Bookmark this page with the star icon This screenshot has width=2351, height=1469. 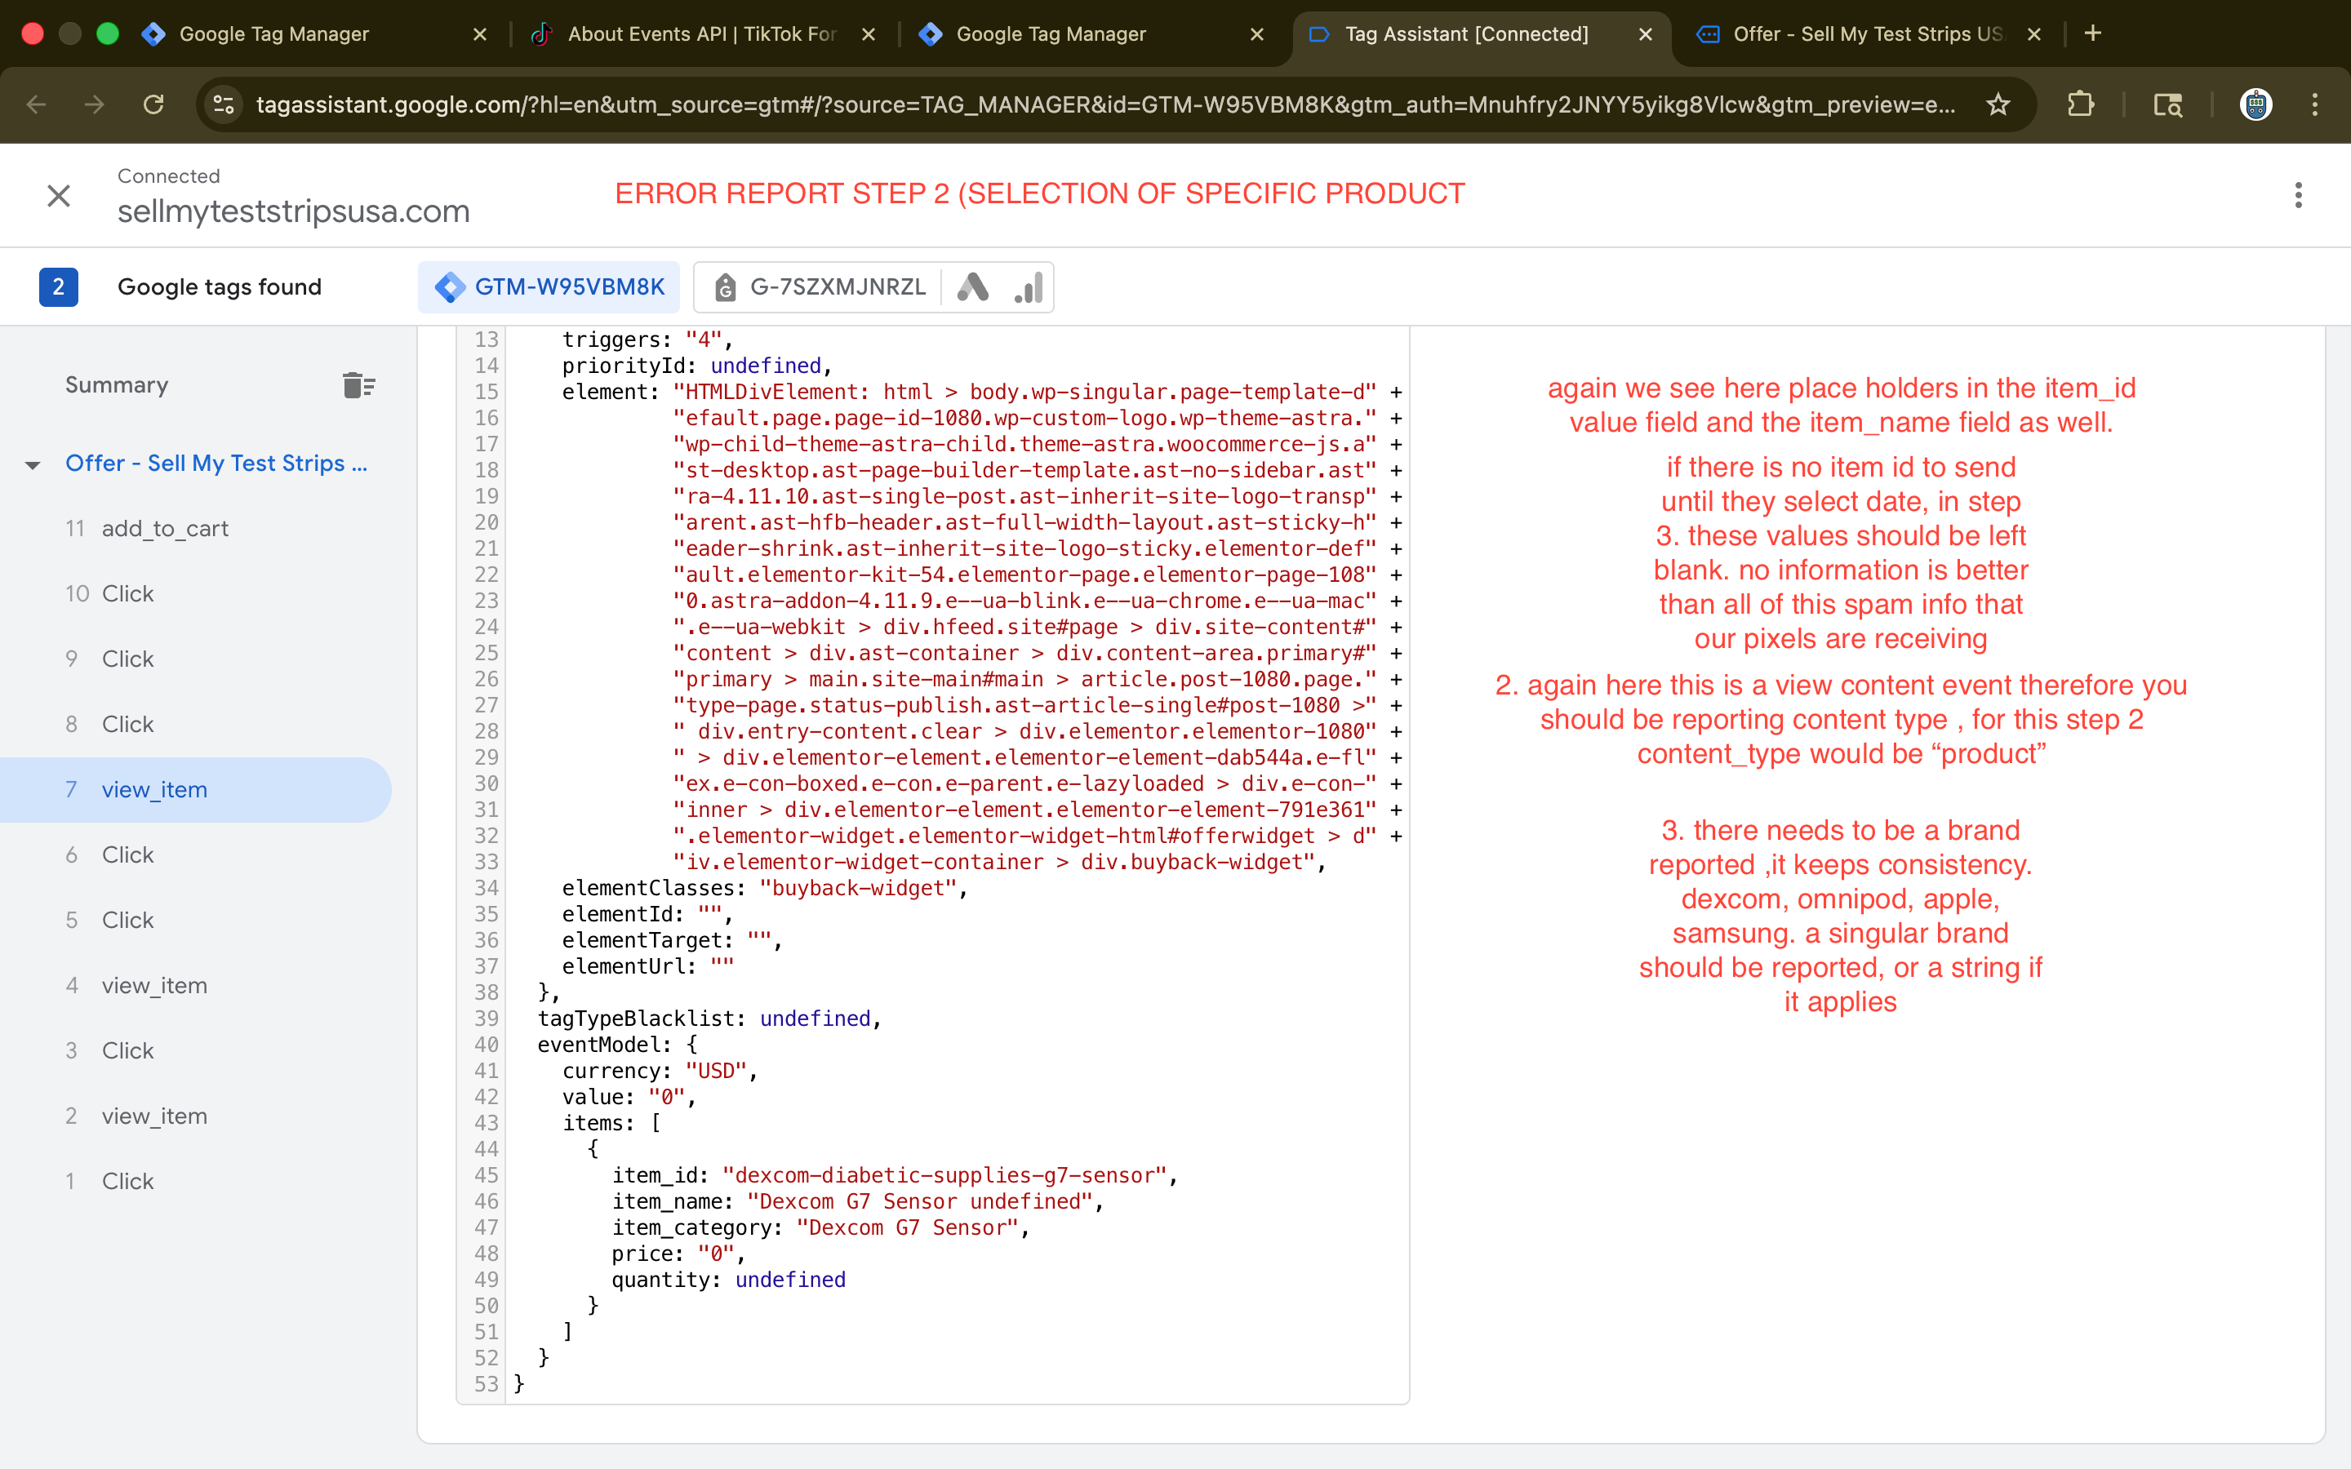coord(1998,104)
